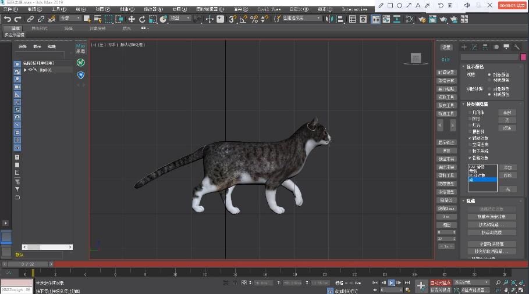Viewport: 529px width, 294px height.
Task: Toggle the ribbon display button in toolbar
Action: [x=375, y=19]
